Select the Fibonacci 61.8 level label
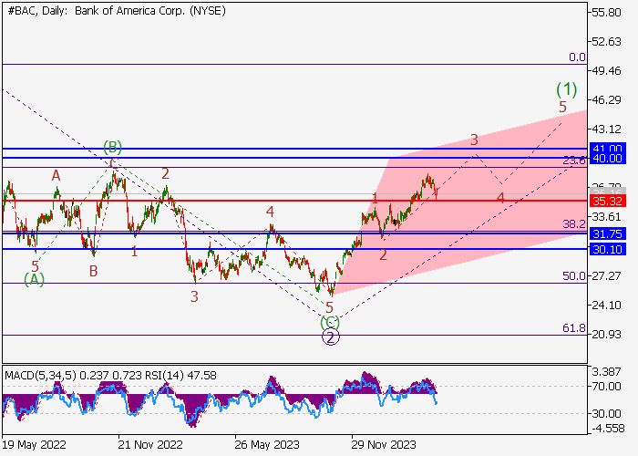 (574, 327)
